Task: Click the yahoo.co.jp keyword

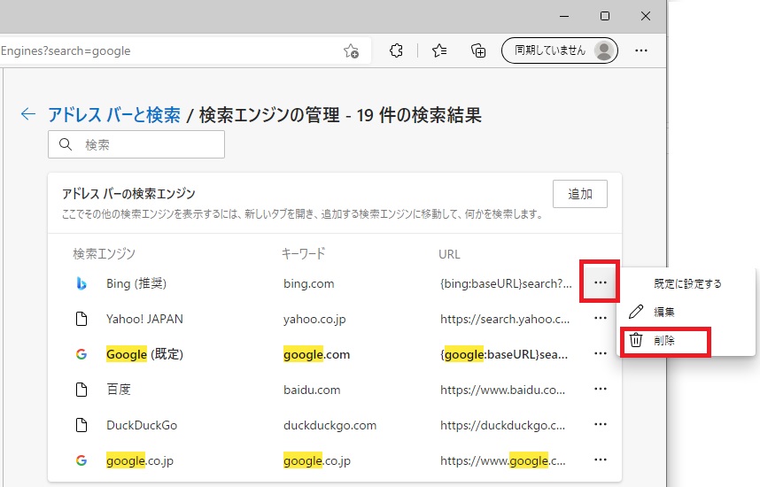Action: click(314, 319)
